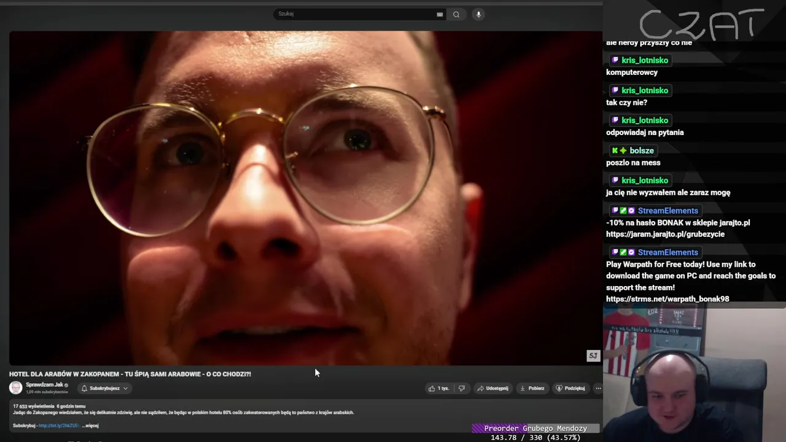This screenshot has width=786, height=442.
Task: Click first StreamElements username above -10% message
Action: coord(668,211)
